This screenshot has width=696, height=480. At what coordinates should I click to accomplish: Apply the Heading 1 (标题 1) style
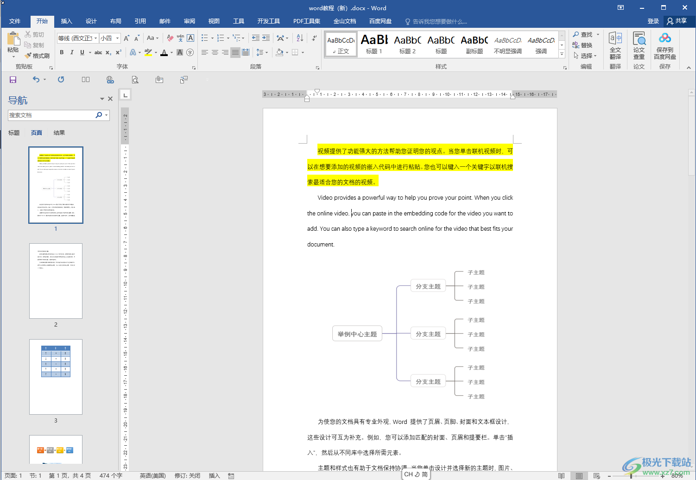(374, 45)
